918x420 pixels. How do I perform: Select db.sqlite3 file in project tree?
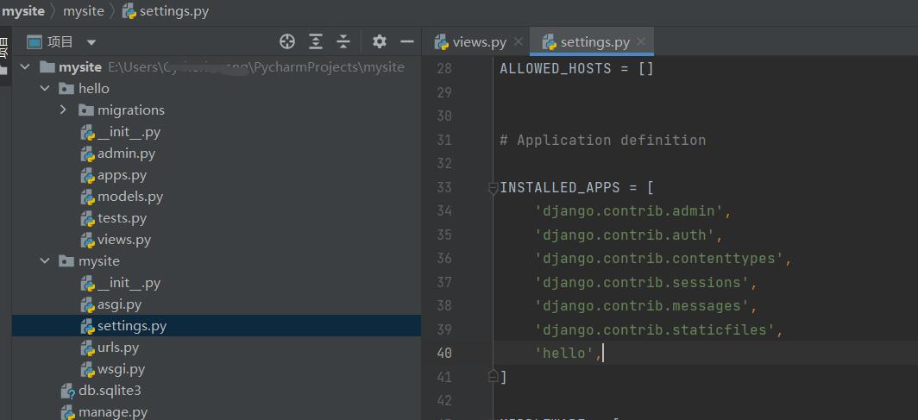pos(110,391)
